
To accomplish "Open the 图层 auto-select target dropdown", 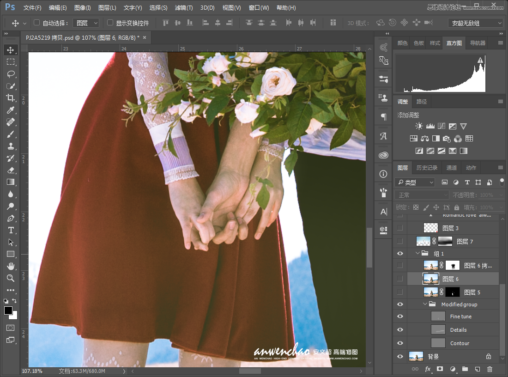I will pyautogui.click(x=86, y=23).
